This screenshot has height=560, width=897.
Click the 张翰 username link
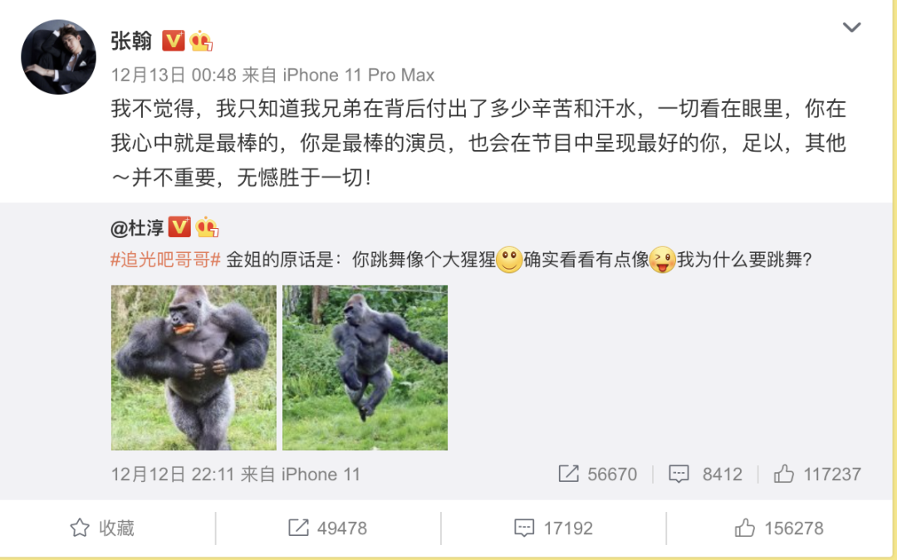click(131, 41)
